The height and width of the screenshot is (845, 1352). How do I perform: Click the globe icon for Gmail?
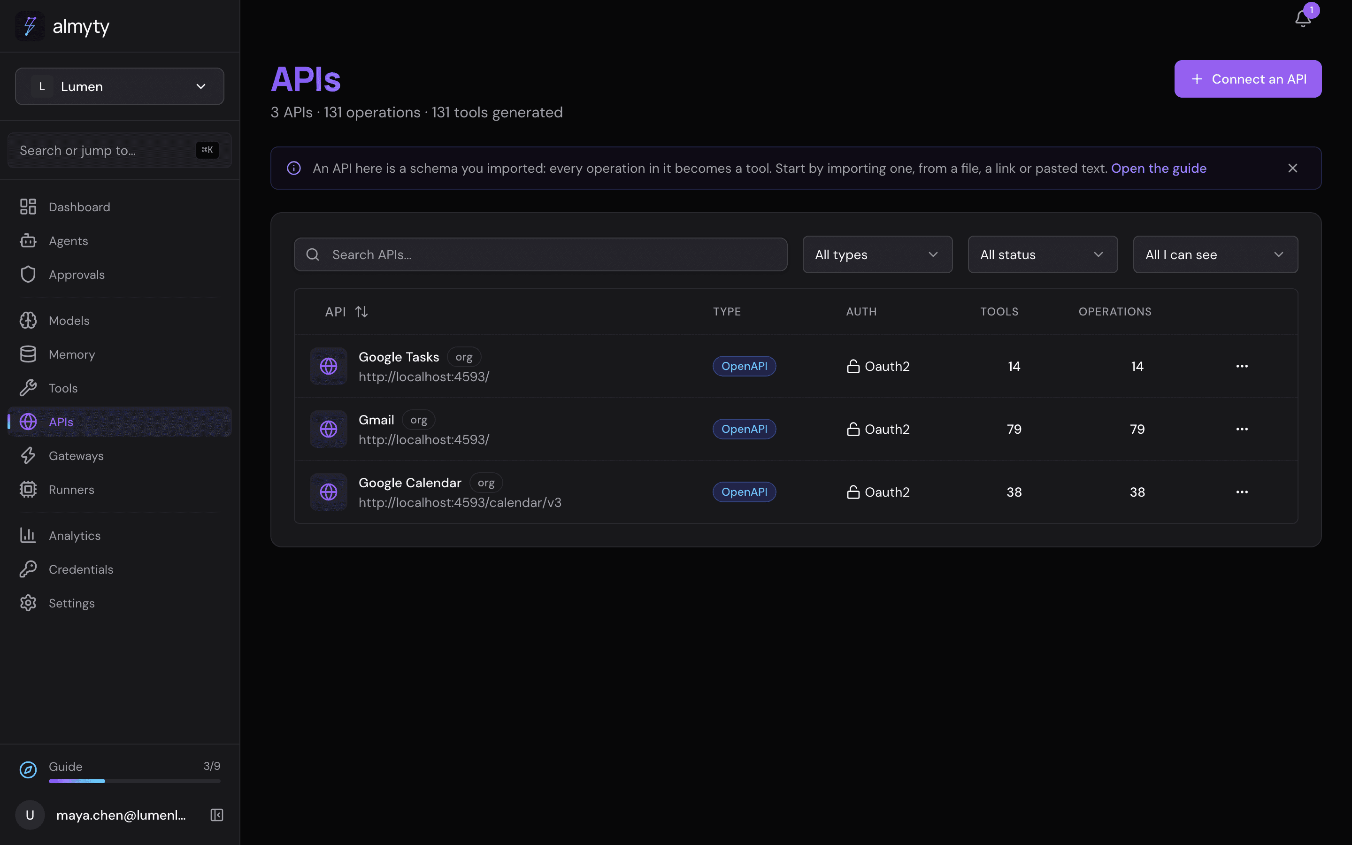[x=329, y=429]
